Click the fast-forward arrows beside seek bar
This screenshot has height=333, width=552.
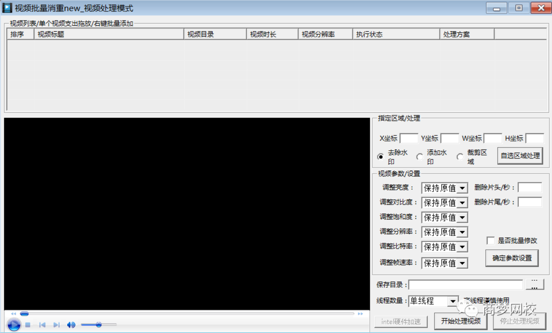pyautogui.click(x=360, y=314)
